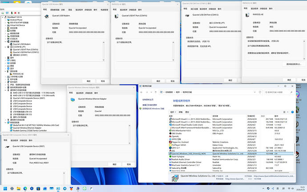Click Android Phone icon in device tree

(8, 20)
